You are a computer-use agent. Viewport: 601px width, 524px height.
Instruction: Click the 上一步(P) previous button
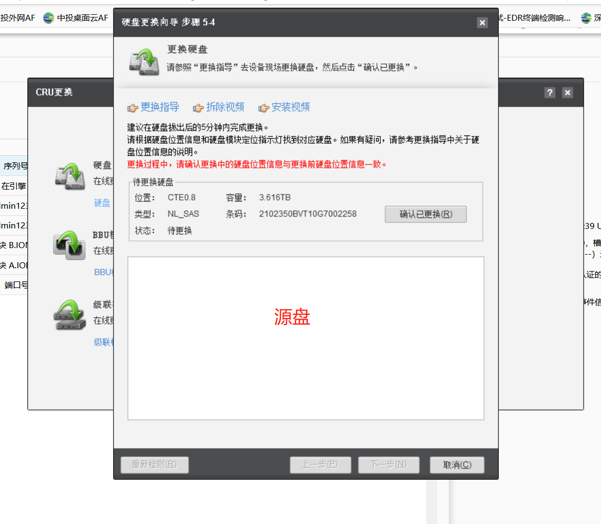point(320,465)
